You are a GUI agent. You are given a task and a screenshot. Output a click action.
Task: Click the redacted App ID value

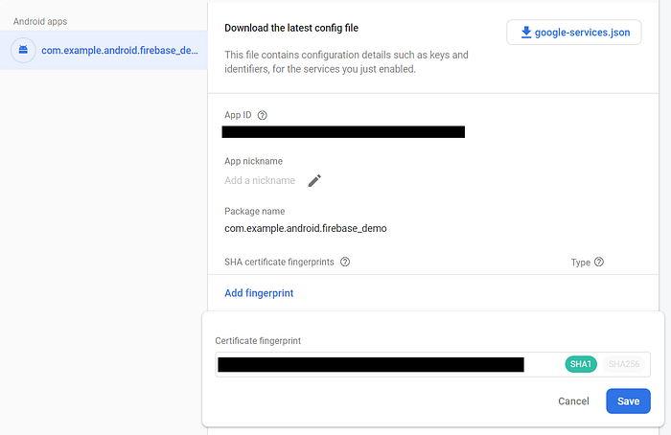coord(343,131)
